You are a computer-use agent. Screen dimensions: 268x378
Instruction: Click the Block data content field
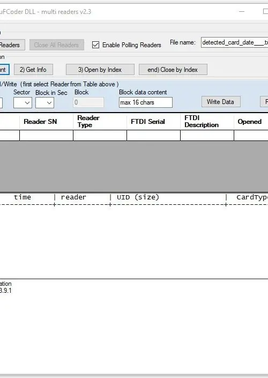(x=146, y=102)
